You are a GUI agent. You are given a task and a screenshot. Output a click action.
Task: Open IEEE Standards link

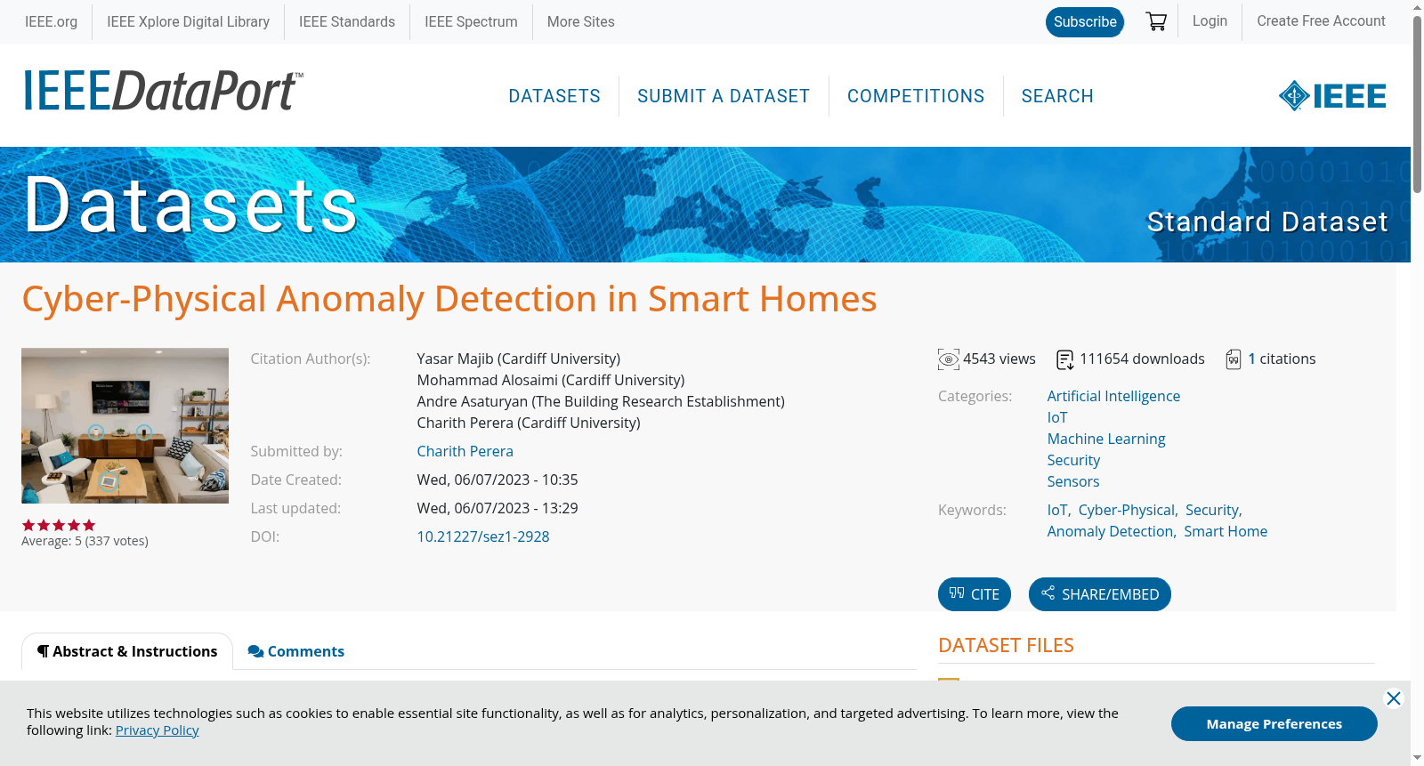tap(347, 21)
